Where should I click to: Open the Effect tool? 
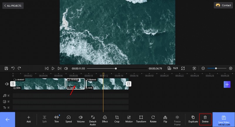point(105,119)
